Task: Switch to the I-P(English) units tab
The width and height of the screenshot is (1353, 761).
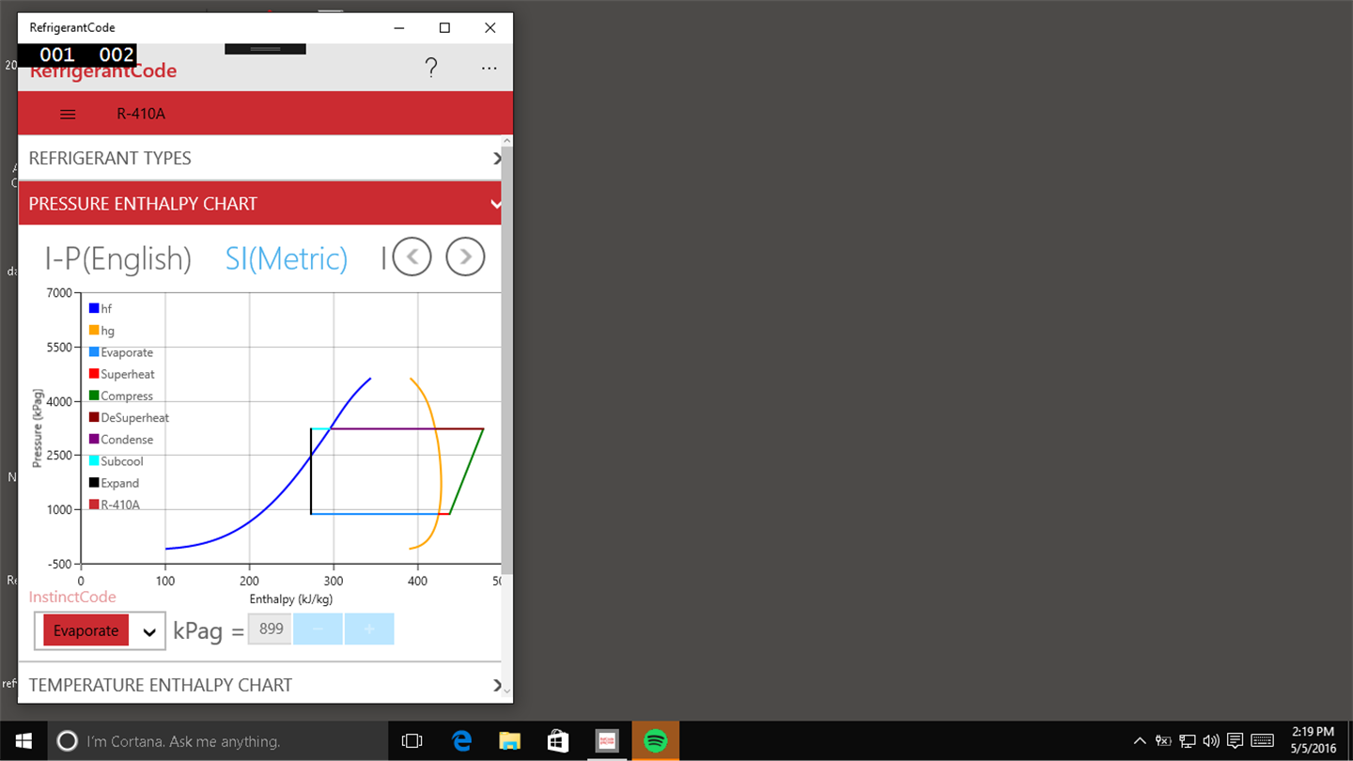Action: click(118, 258)
